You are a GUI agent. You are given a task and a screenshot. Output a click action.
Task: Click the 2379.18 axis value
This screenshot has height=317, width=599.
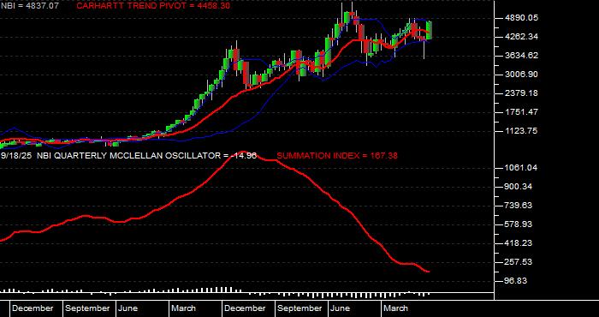(x=522, y=93)
